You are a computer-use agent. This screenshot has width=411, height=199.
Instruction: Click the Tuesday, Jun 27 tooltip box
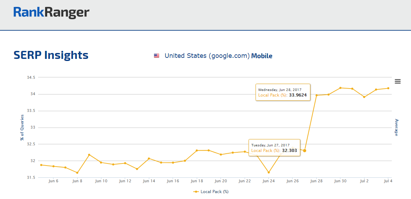274,148
